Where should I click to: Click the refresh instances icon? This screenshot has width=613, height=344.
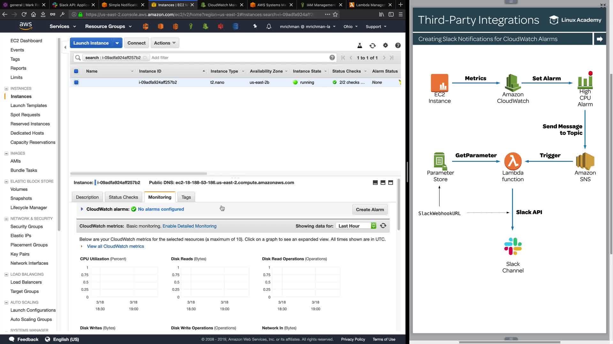[372, 46]
